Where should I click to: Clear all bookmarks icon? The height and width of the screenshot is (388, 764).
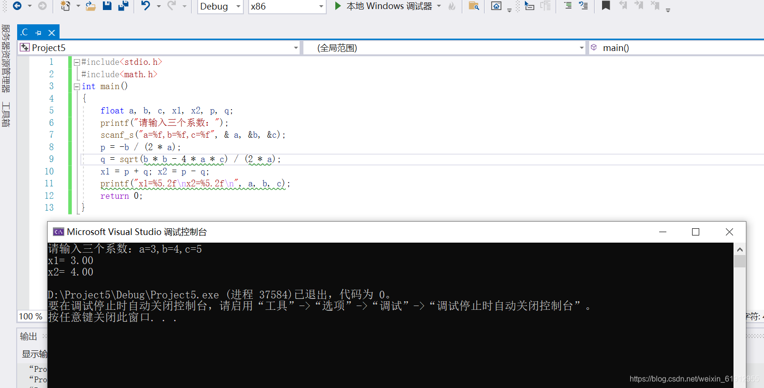[655, 6]
